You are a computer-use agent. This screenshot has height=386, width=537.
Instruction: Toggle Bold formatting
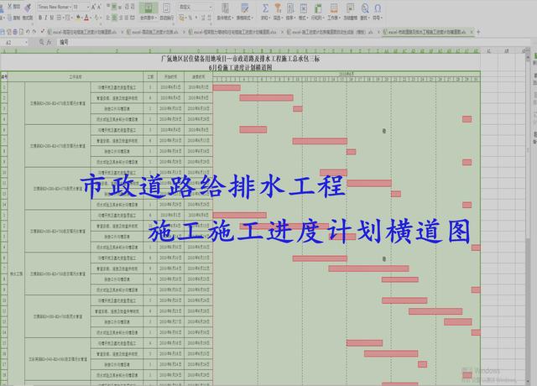[x=40, y=18]
